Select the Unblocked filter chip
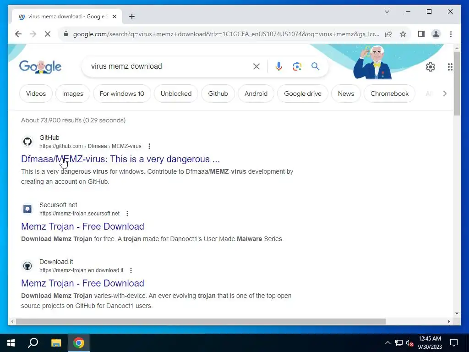The width and height of the screenshot is (469, 352). tap(176, 93)
